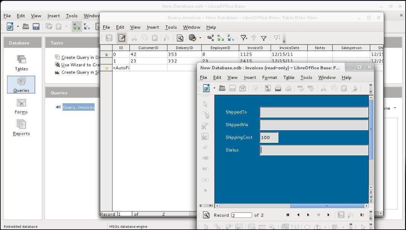406x230 pixels.
Task: Click the CustomerID column header
Action: click(x=149, y=48)
